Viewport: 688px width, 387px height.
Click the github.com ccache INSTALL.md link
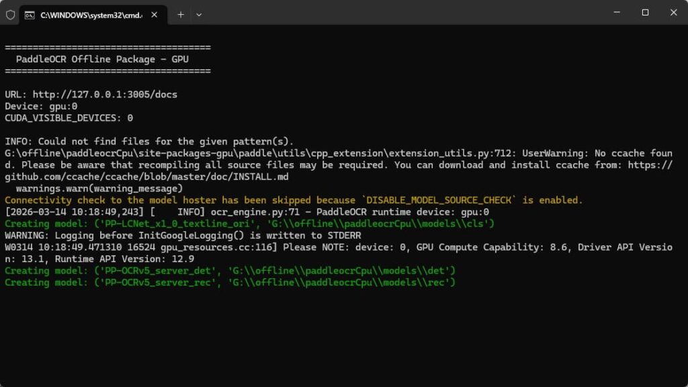click(146, 177)
